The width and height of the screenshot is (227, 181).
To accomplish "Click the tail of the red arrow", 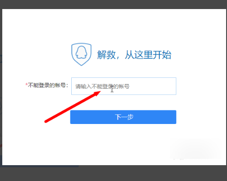I will 46,121.
